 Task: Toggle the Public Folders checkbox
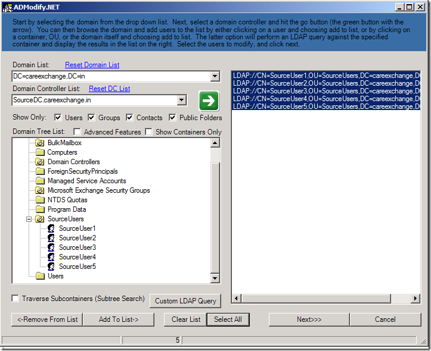[172, 118]
